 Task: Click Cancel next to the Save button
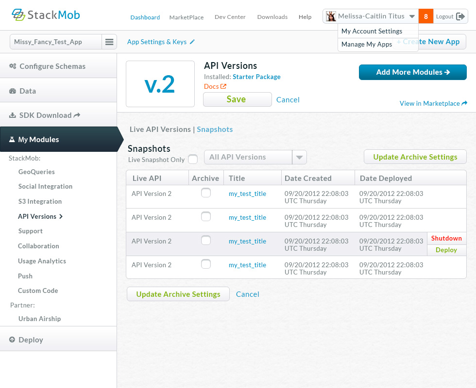click(288, 100)
